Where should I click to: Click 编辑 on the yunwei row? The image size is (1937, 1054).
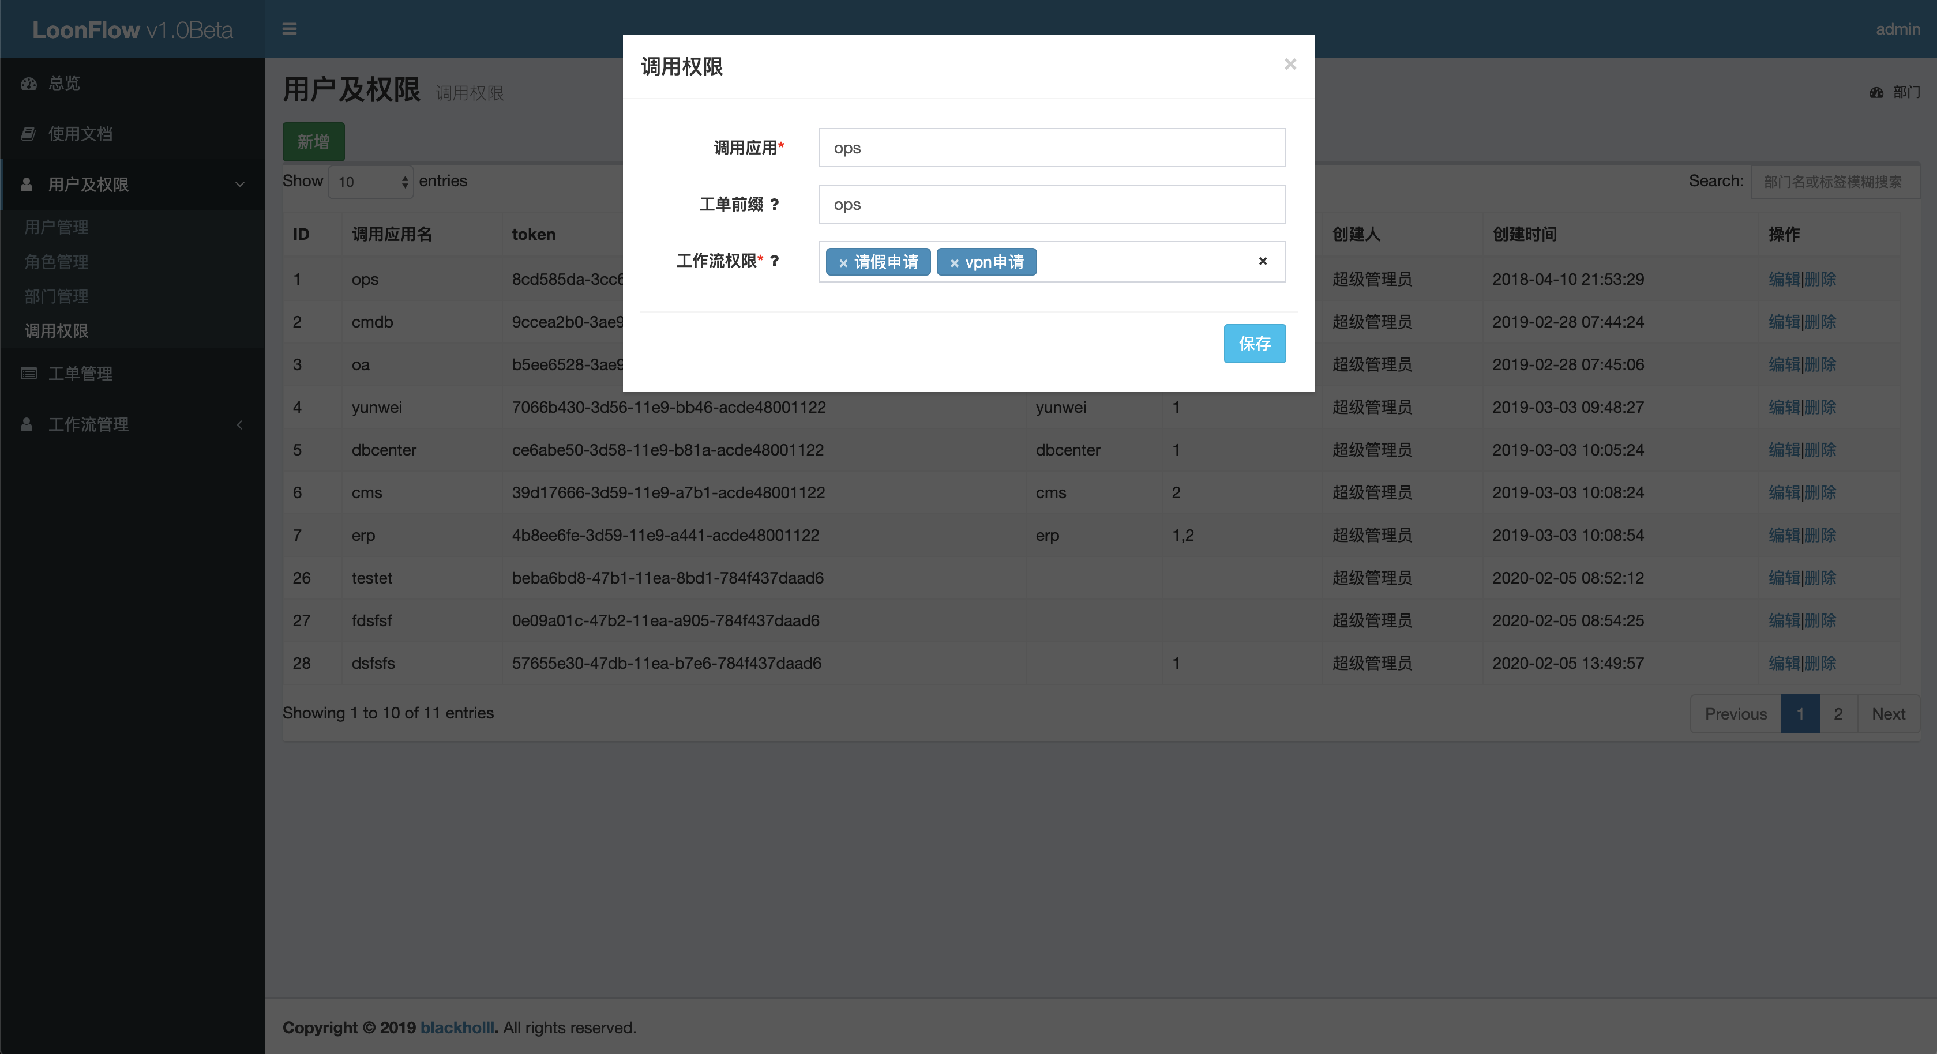1784,406
